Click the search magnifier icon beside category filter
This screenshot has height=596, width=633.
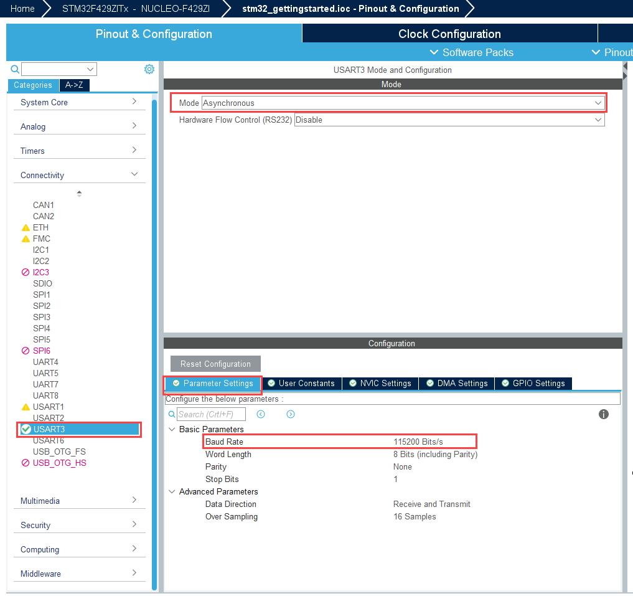[15, 69]
